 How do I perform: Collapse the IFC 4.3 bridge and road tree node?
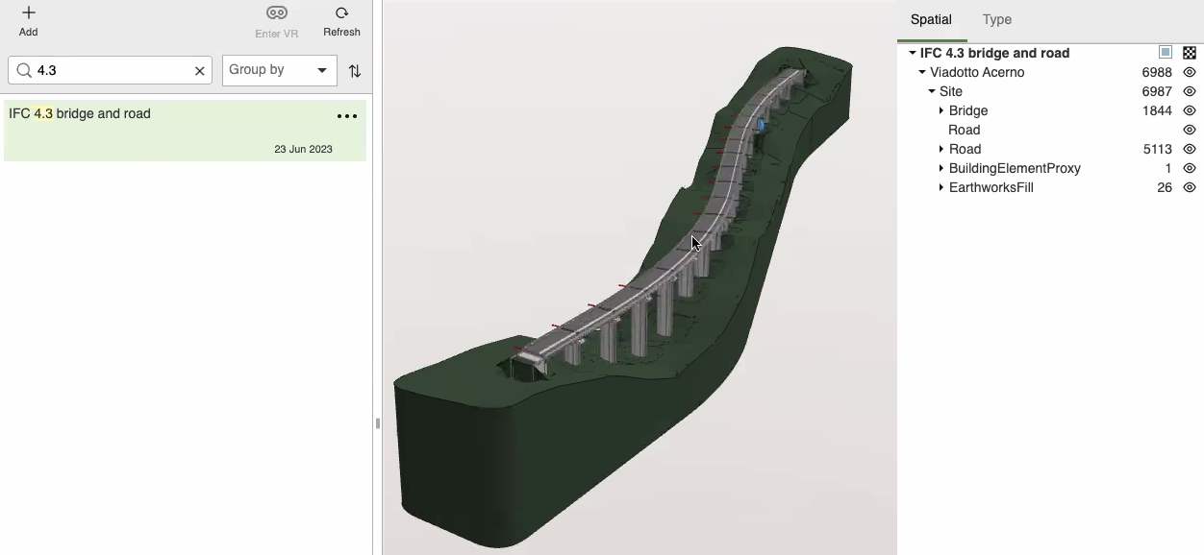(913, 54)
